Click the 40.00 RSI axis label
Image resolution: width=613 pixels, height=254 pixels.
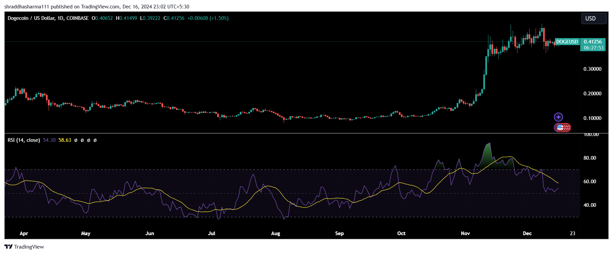[590, 205]
